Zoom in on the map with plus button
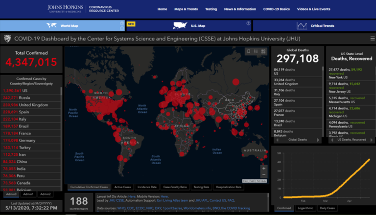Viewport: 376px width, 215px height. click(x=264, y=168)
